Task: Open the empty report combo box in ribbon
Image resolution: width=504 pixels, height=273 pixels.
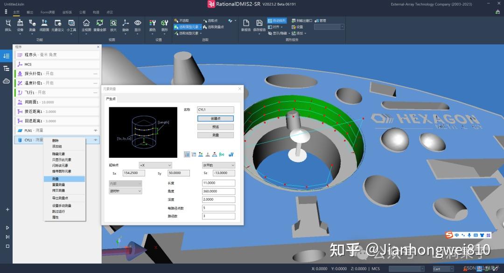Action: click(329, 27)
